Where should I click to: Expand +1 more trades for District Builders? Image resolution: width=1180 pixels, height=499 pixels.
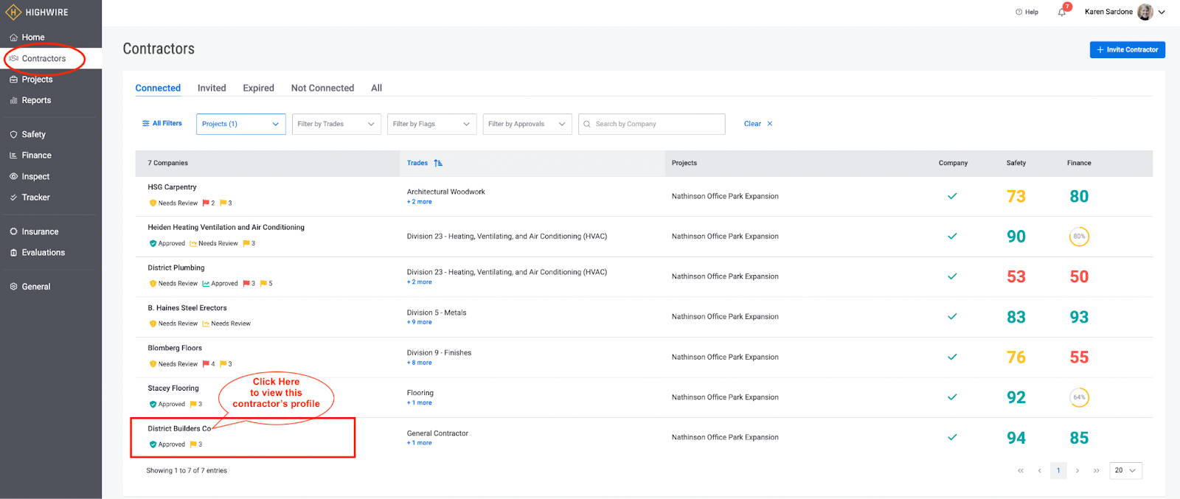point(420,443)
